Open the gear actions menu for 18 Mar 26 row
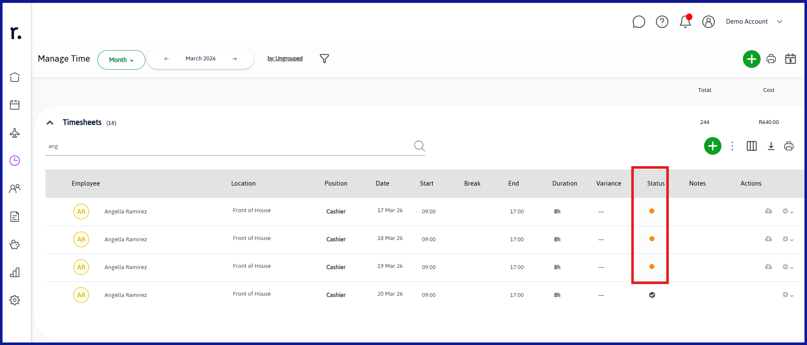 [x=788, y=239]
